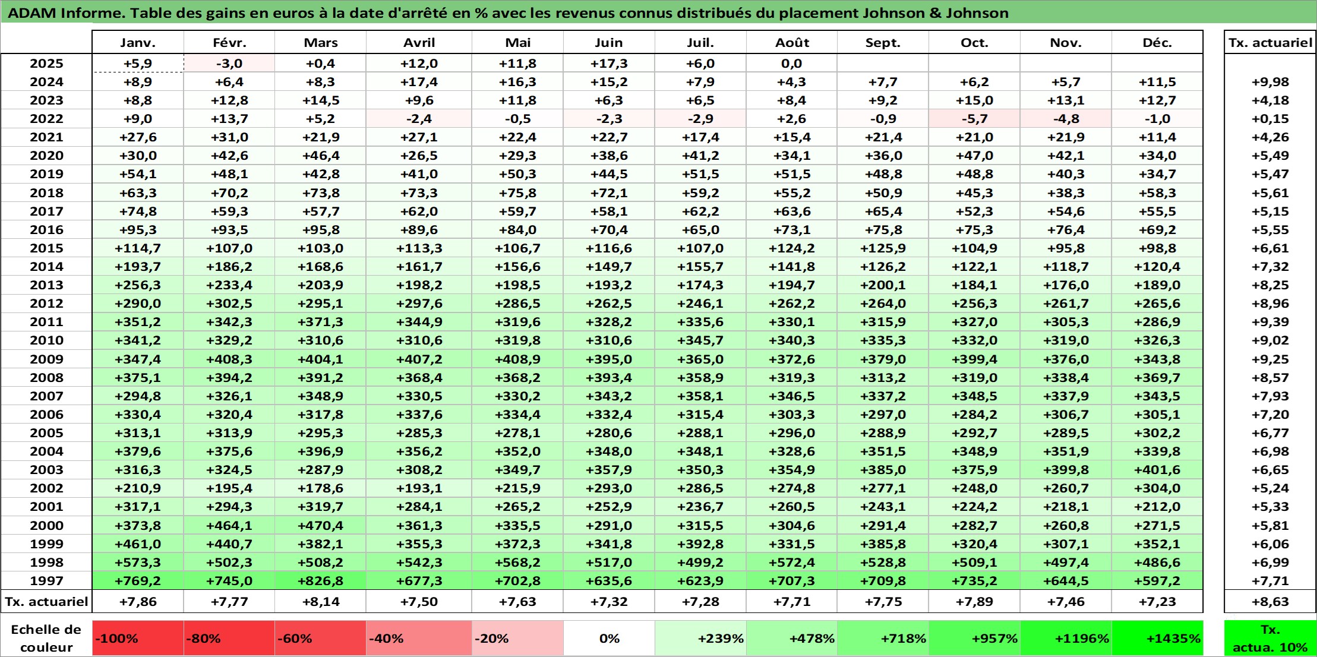Screen dimensions: 1317x657
Task: Select the cell showing +470,4
Action: tap(321, 526)
